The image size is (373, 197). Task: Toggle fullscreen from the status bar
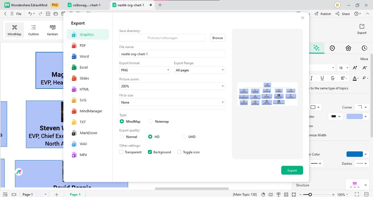tap(357, 195)
